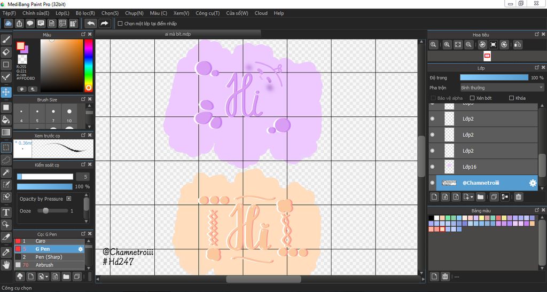Viewport: 547px width, 292px height.
Task: Activate the Move tool
Action: (x=6, y=92)
